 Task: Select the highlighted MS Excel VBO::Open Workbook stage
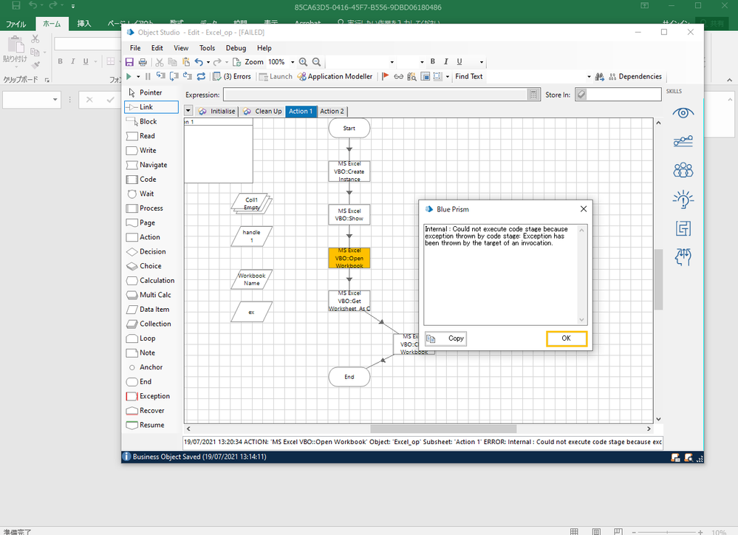pyautogui.click(x=349, y=258)
